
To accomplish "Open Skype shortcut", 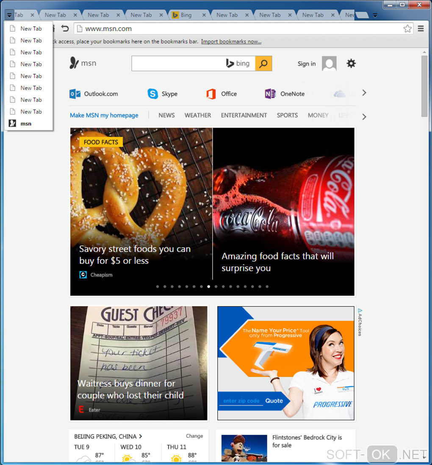I will click(162, 94).
